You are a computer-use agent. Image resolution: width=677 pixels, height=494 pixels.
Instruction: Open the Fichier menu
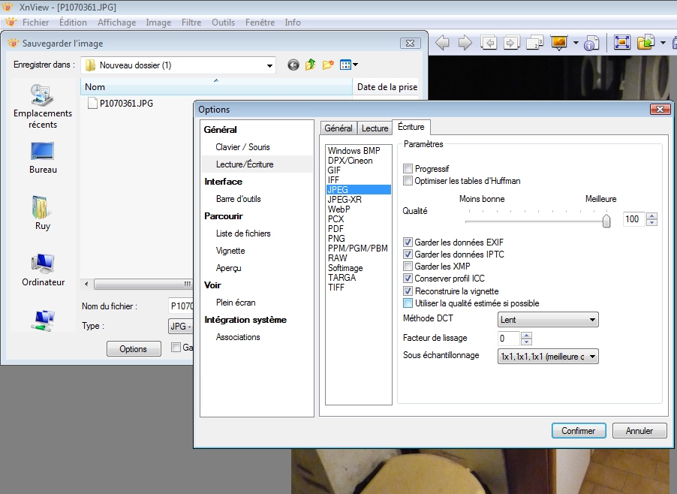(x=35, y=22)
